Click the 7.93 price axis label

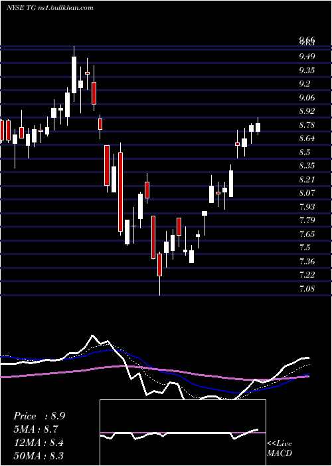pyautogui.click(x=307, y=206)
